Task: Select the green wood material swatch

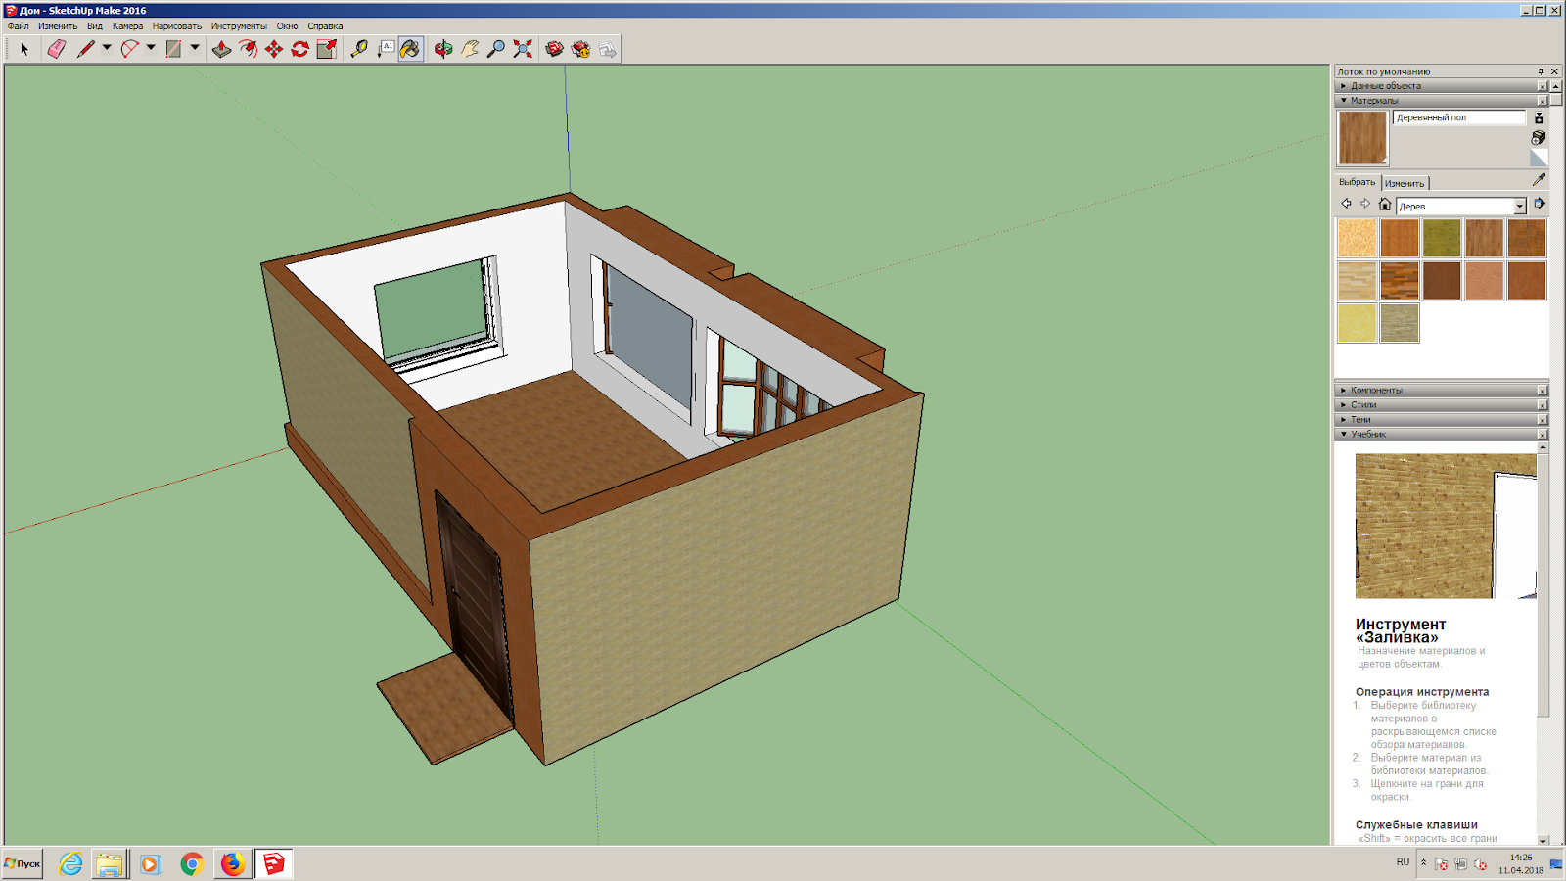Action: point(1442,238)
